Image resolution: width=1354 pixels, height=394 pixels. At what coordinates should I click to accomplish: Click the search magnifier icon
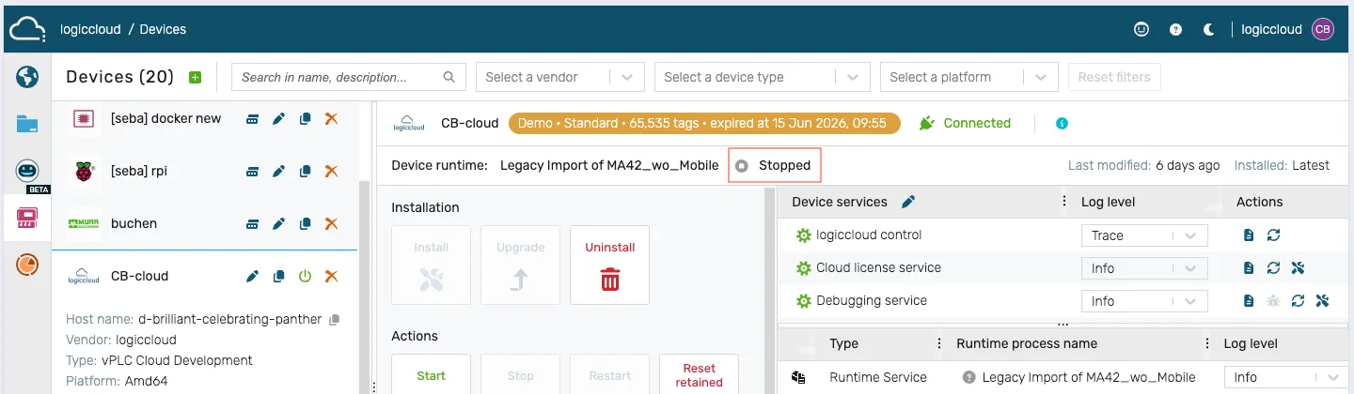coord(449,77)
